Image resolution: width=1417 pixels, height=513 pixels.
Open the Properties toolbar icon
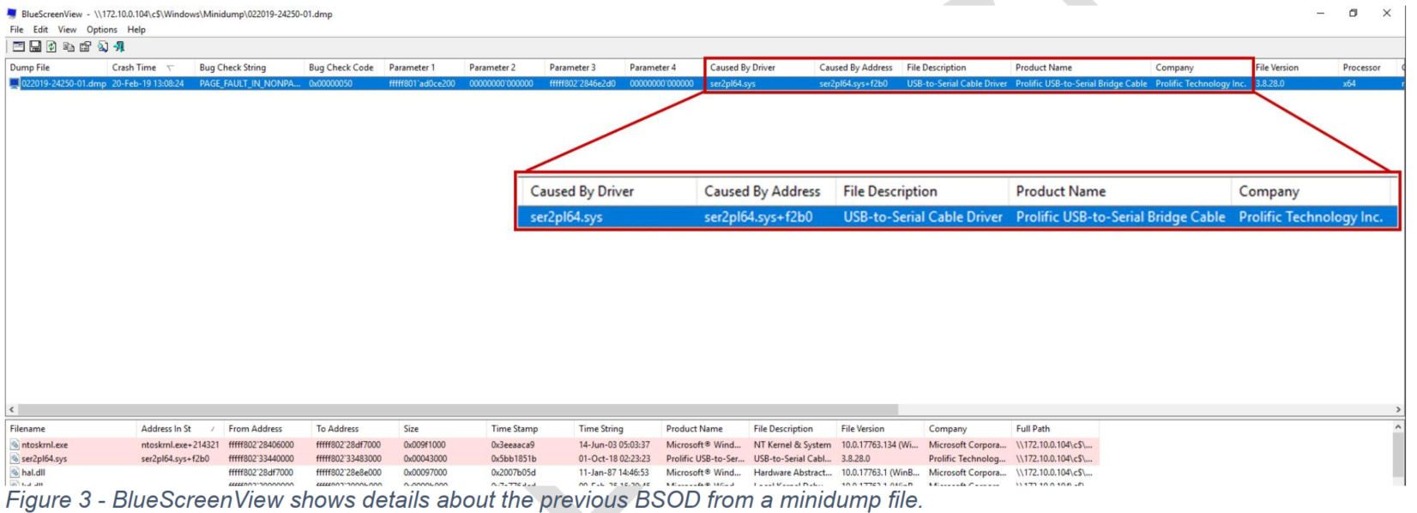pyautogui.click(x=85, y=46)
